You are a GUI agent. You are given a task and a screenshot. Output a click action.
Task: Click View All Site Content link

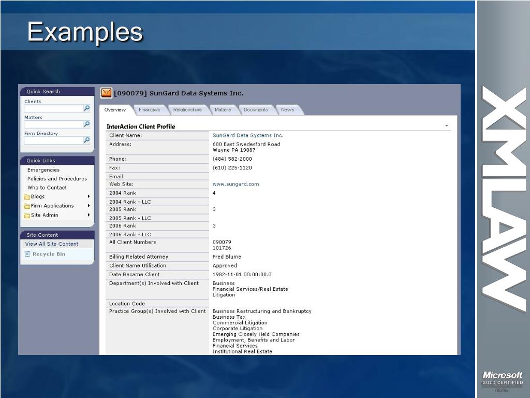[52, 244]
